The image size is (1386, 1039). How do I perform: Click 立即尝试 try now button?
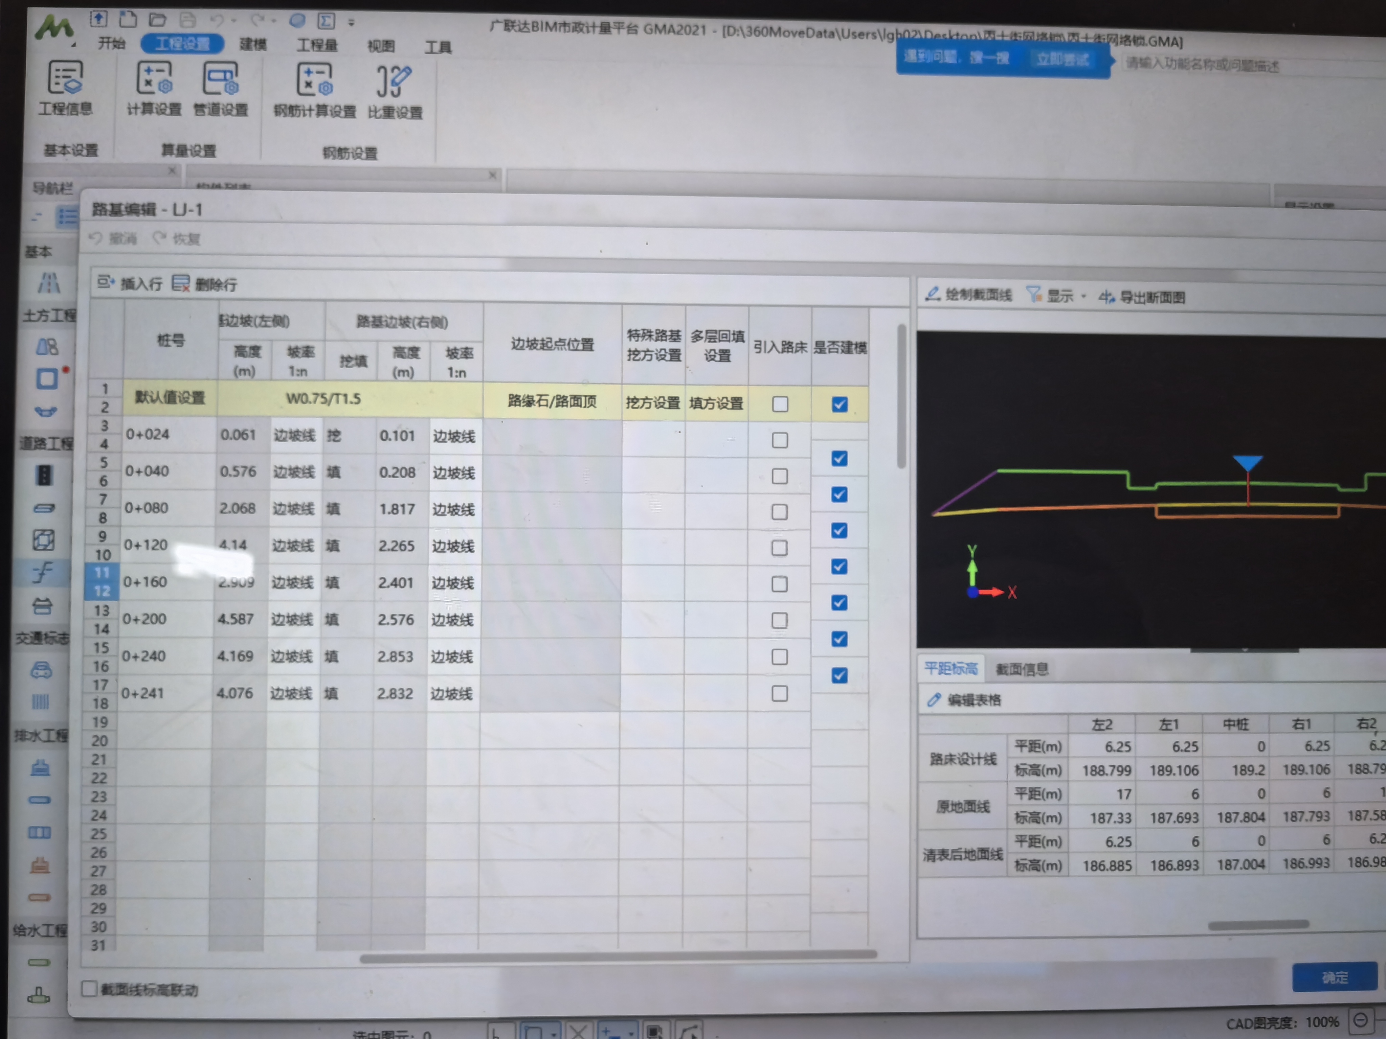pos(1063,60)
